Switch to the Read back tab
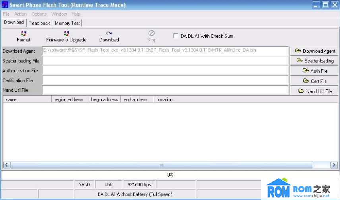 [39, 23]
